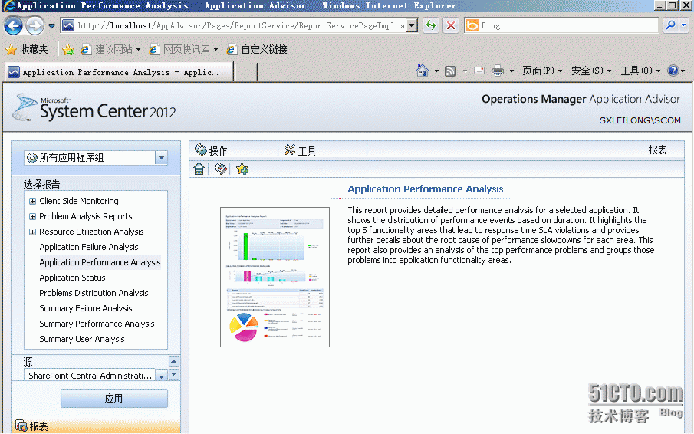
Task: Click the browser Forward arrow button
Action: (x=35, y=25)
